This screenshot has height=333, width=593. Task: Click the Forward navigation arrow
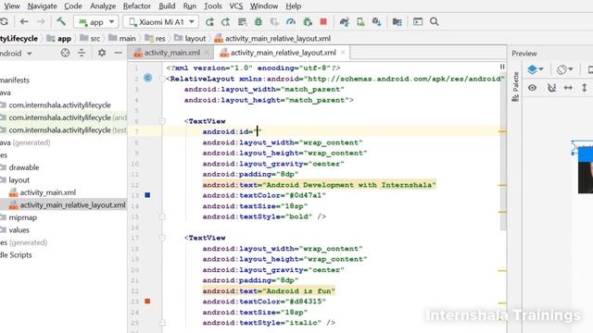[x=41, y=22]
